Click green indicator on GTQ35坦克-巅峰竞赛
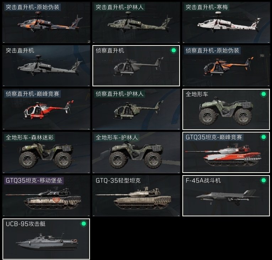This screenshot has width=272, height=260. [263, 137]
